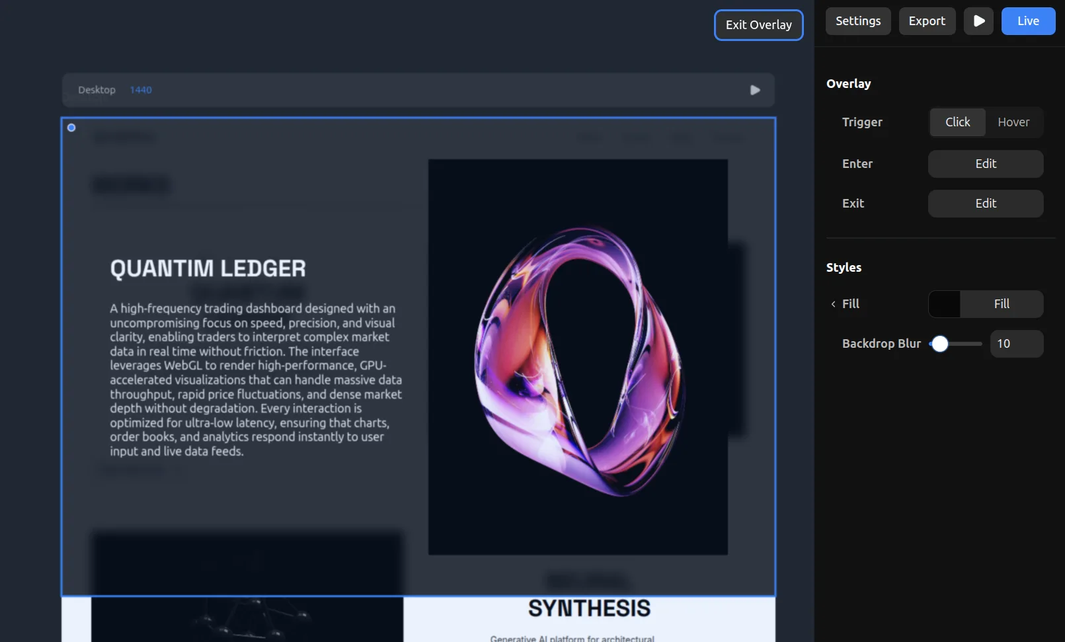The height and width of the screenshot is (642, 1065).
Task: Switch to Live mode
Action: (1027, 21)
